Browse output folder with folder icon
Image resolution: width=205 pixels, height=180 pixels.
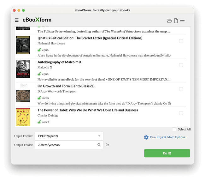point(108,145)
